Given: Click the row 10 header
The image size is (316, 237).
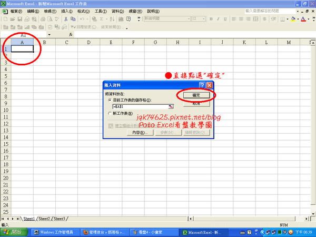Looking at the screenshot, I should point(6,110).
